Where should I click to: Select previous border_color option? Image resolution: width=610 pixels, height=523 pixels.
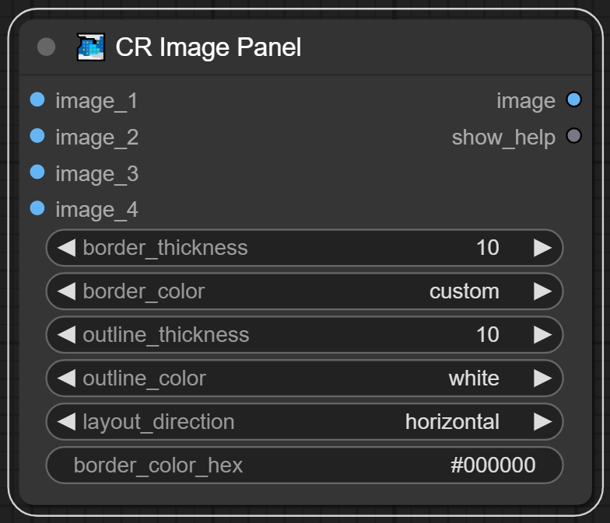[x=67, y=291]
